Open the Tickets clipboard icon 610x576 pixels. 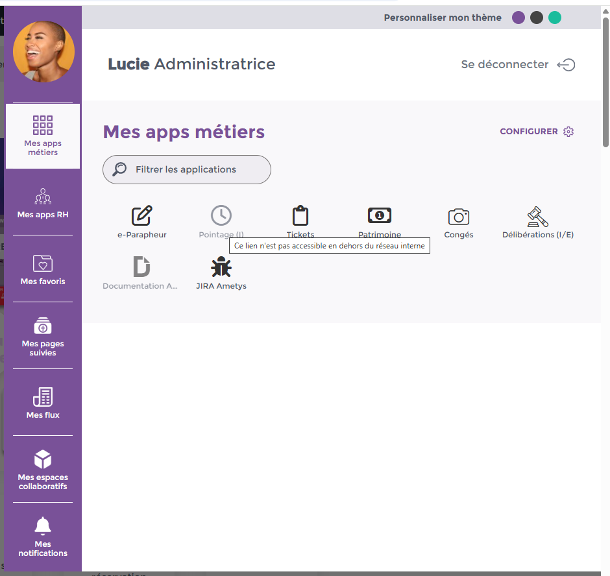point(300,215)
